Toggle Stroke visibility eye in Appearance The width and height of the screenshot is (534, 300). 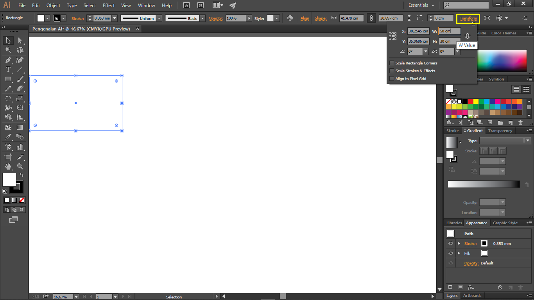pos(451,243)
